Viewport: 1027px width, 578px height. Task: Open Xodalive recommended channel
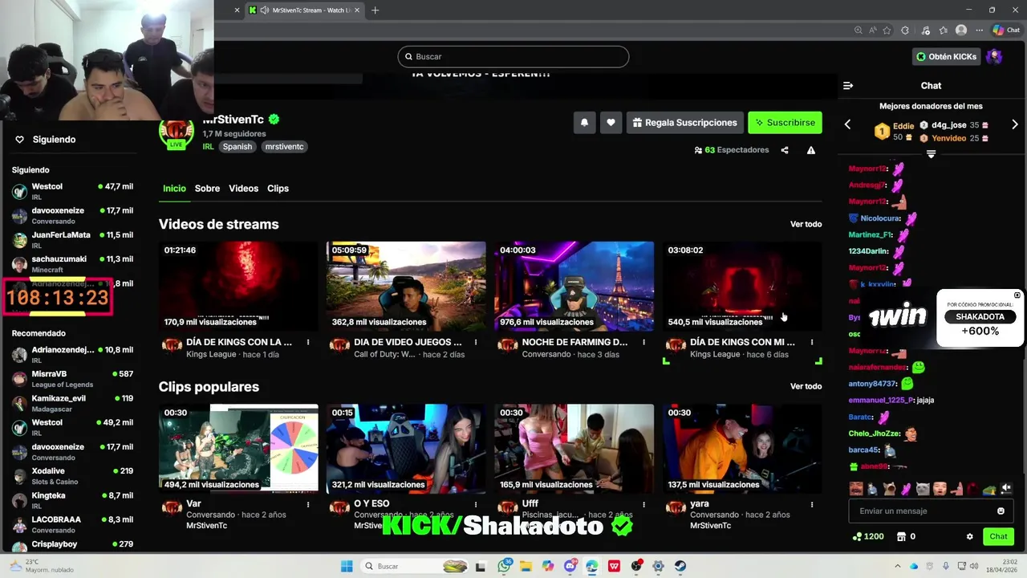pyautogui.click(x=72, y=476)
